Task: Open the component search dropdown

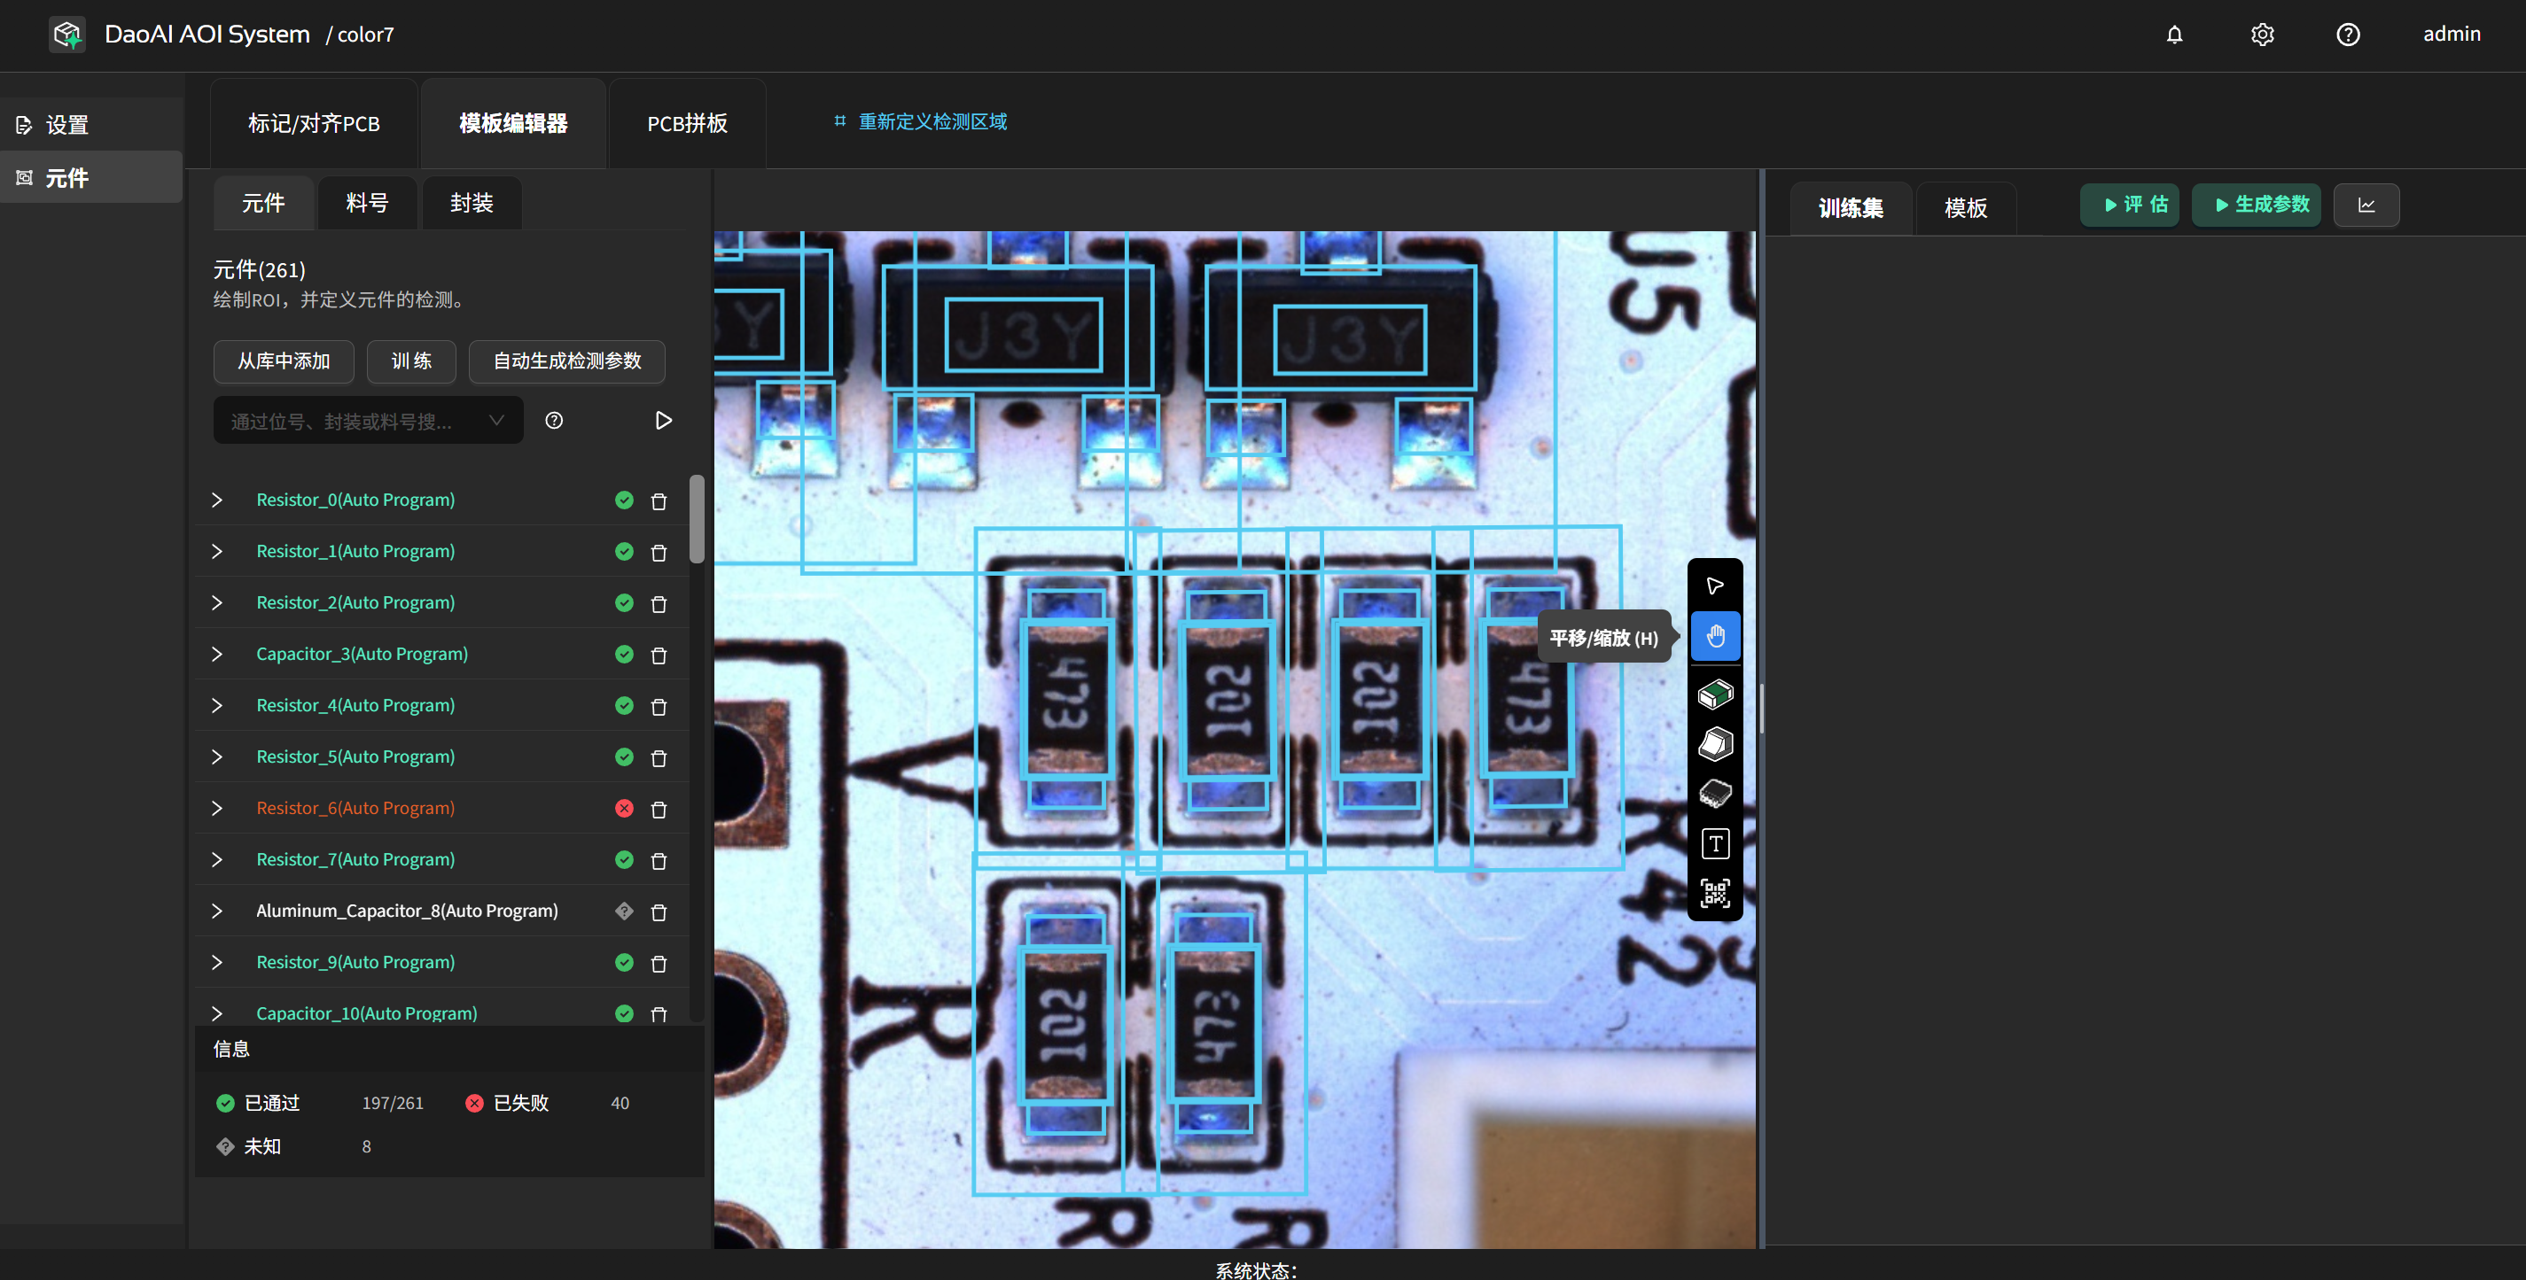Action: coord(496,421)
